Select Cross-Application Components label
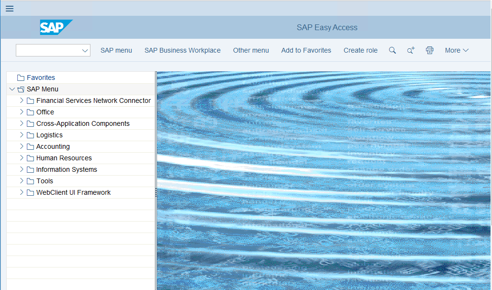The height and width of the screenshot is (290, 492). [83, 123]
